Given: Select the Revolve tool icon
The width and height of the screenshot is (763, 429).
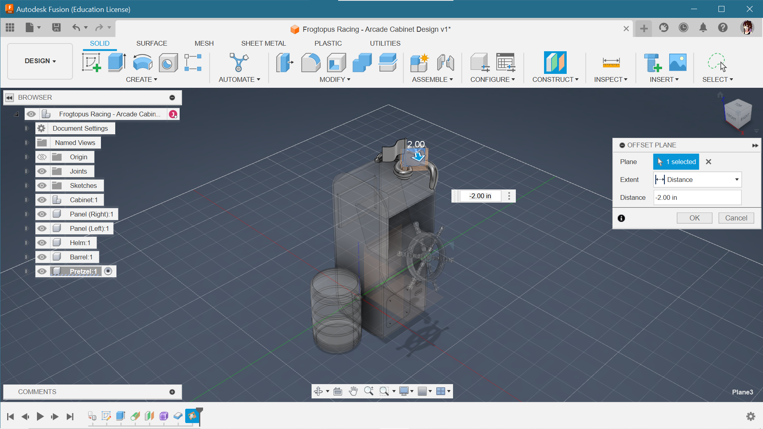Looking at the screenshot, I should (x=143, y=62).
